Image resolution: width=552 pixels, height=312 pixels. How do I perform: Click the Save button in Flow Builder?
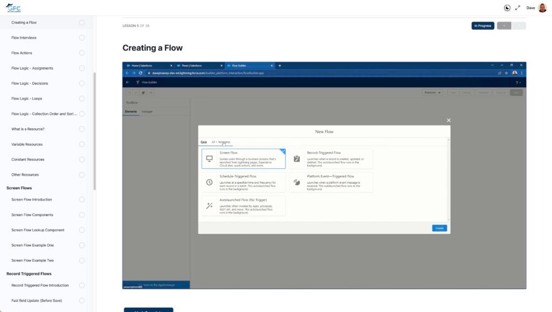pos(516,93)
